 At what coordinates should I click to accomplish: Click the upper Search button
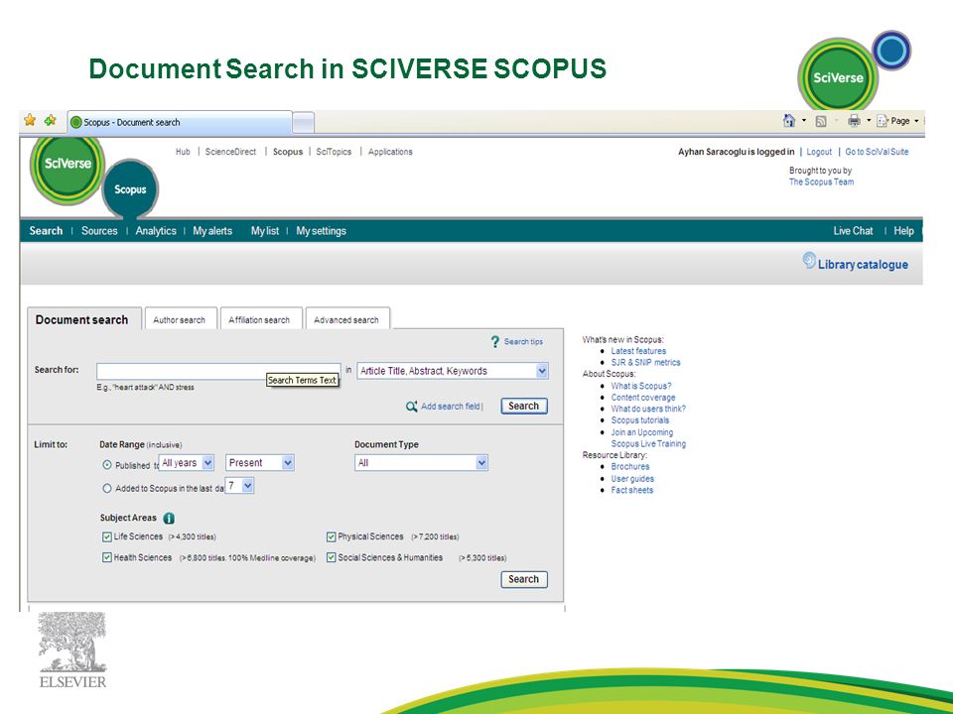(524, 406)
